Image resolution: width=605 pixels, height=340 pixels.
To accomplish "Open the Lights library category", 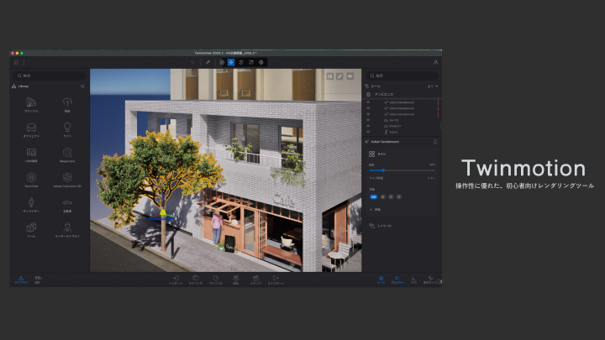I will [67, 129].
